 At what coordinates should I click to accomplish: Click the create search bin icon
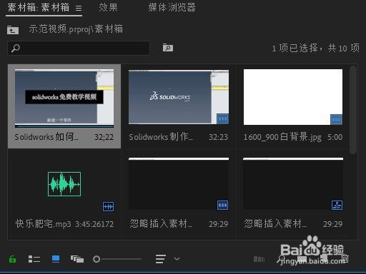coord(168,48)
